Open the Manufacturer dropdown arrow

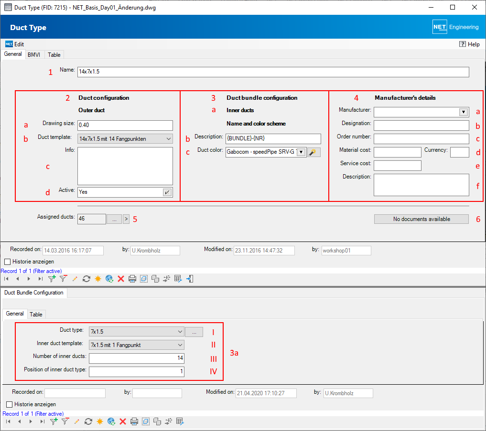[x=464, y=112]
